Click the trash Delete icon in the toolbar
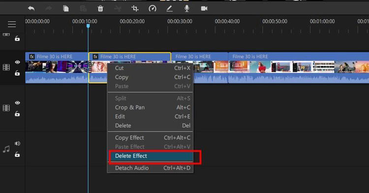 click(100, 9)
